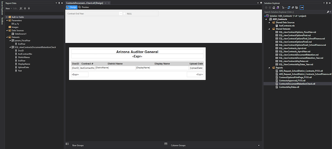The width and height of the screenshot is (332, 149).
Task: Click the DocID column header
Action: click(76, 63)
